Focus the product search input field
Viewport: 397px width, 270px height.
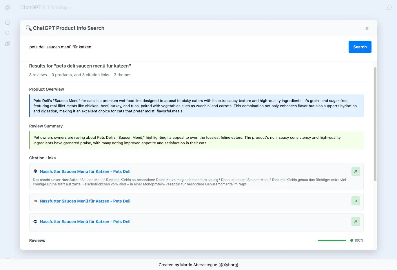tap(185, 47)
